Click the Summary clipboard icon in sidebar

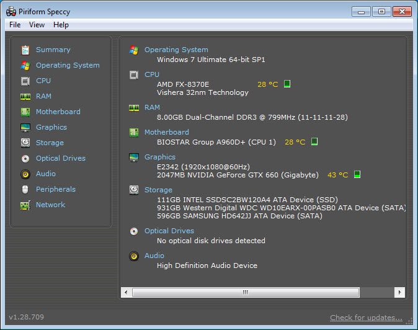[25, 50]
